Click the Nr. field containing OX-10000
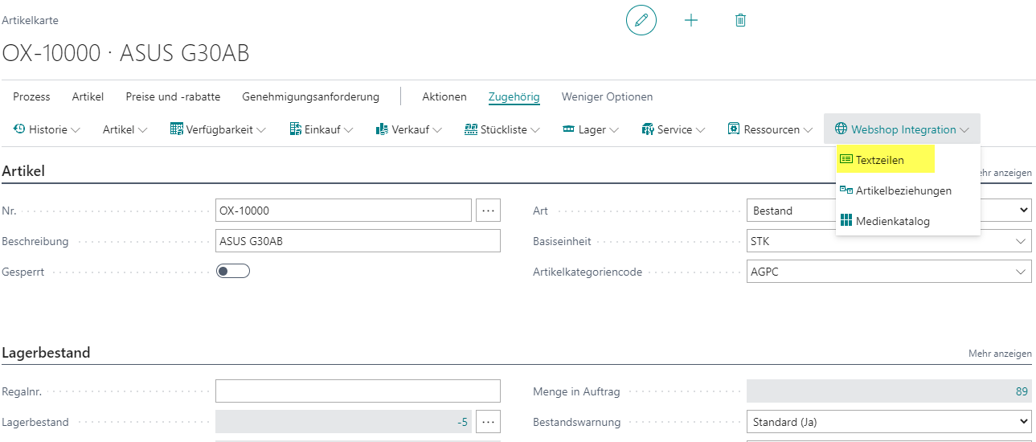This screenshot has height=442, width=1036. coord(343,211)
